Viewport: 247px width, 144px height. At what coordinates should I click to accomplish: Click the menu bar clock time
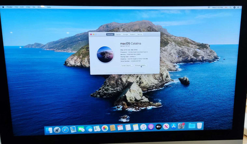point(218,7)
